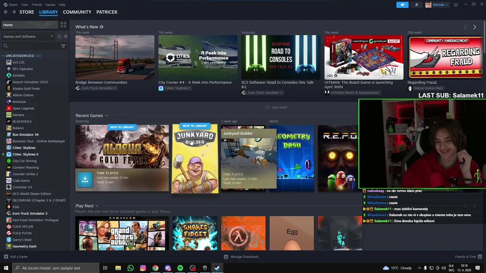Viewport: 486px width, 273px height.
Task: Select Garry's Mod in the game list
Action: point(22,240)
